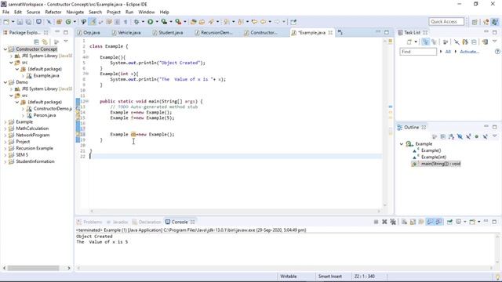Click the All link in Task List
This screenshot has height=282, width=502.
[x=448, y=52]
